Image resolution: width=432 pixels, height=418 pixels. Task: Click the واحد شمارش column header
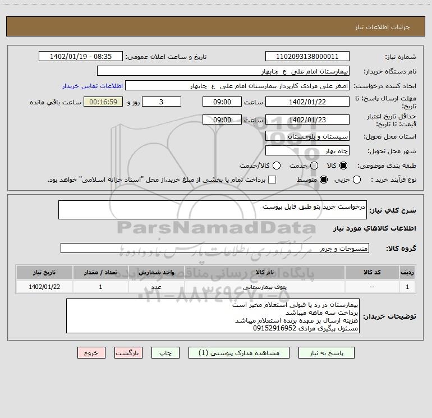tap(156, 272)
